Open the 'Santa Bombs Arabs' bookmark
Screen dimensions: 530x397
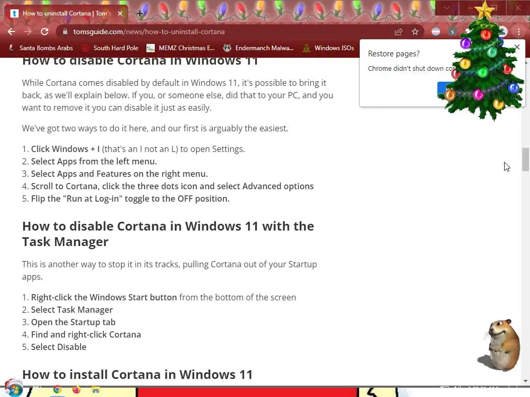[x=41, y=48]
